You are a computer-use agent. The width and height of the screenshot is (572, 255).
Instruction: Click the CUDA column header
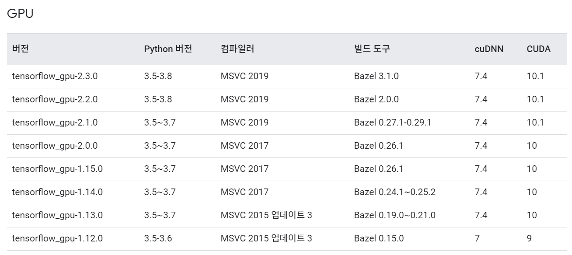coord(539,49)
